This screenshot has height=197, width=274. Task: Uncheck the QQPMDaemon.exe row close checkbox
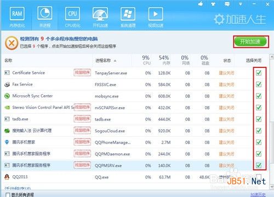click(x=259, y=154)
